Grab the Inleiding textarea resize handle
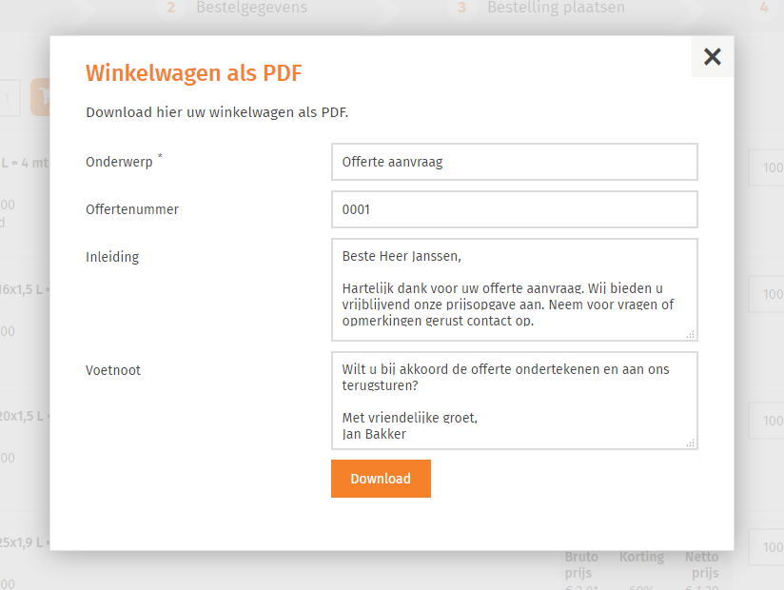This screenshot has height=590, width=784. (691, 334)
